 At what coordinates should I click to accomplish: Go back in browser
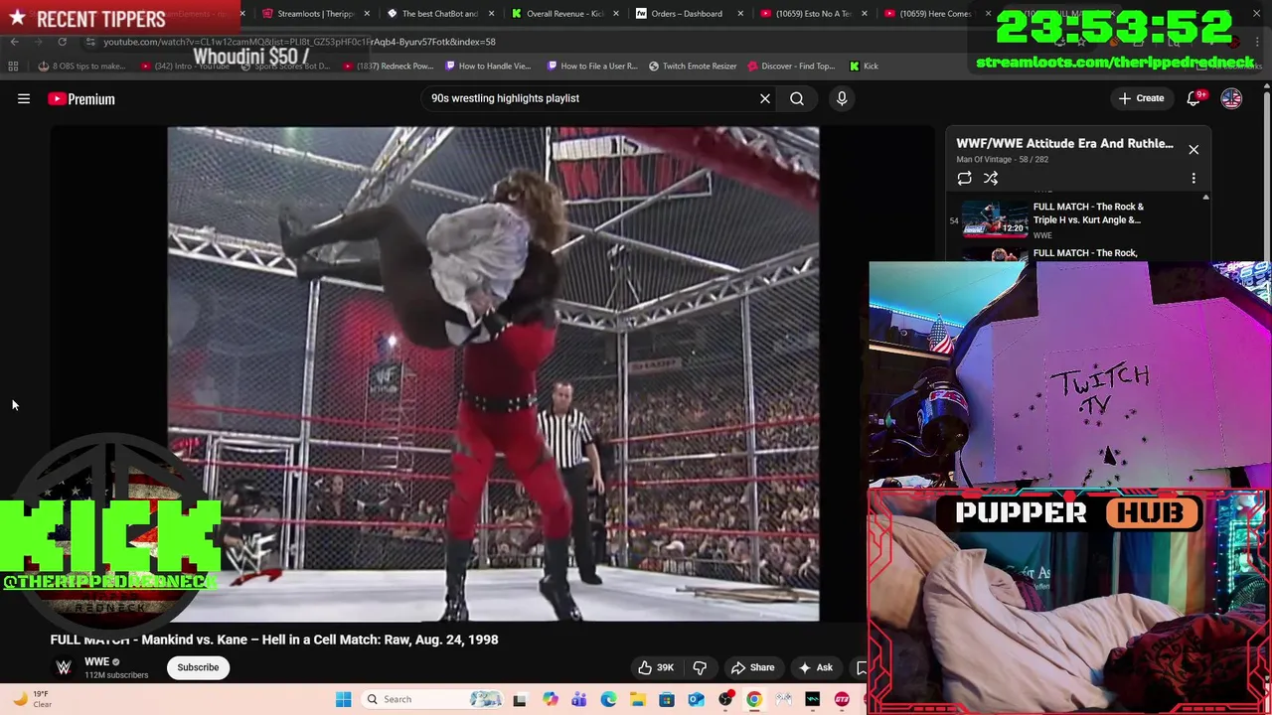tap(14, 42)
